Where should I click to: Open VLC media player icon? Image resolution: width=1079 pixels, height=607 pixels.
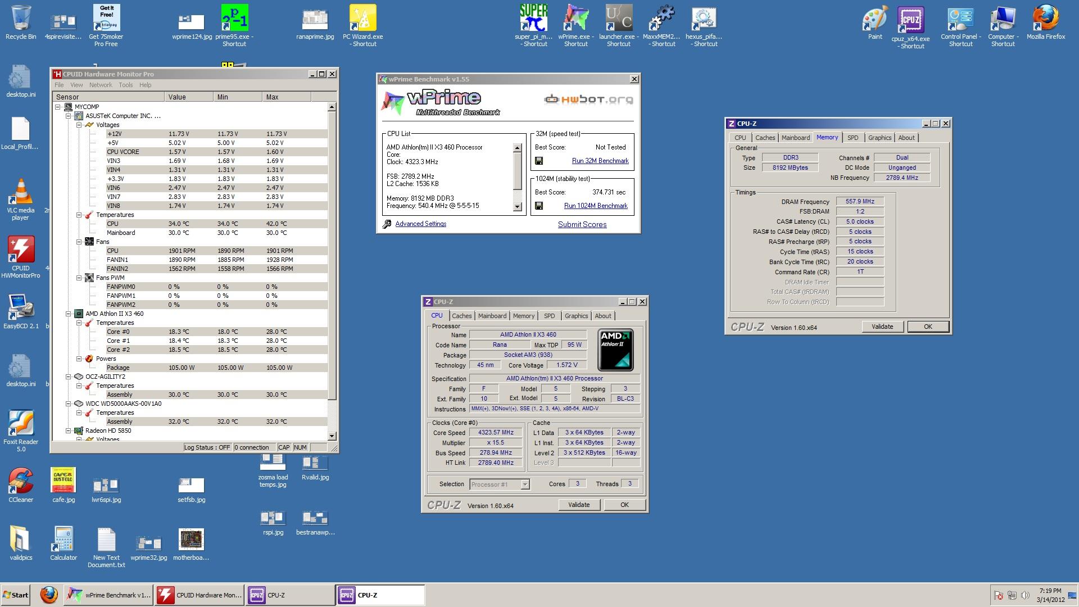pyautogui.click(x=21, y=200)
